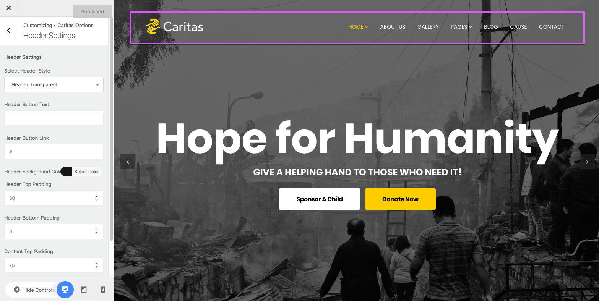Screen dimensions: 599x301
Task: Hide Controls collapse button
Action: click(34, 290)
